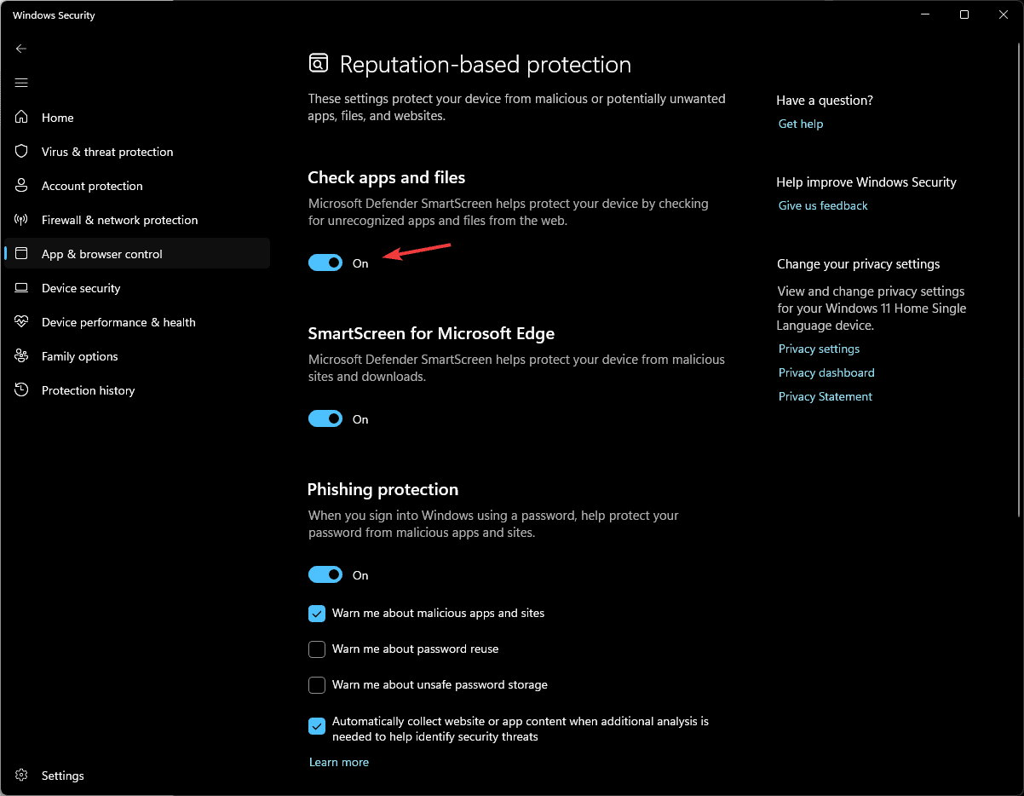Select the Device performance & health heart icon

(22, 322)
